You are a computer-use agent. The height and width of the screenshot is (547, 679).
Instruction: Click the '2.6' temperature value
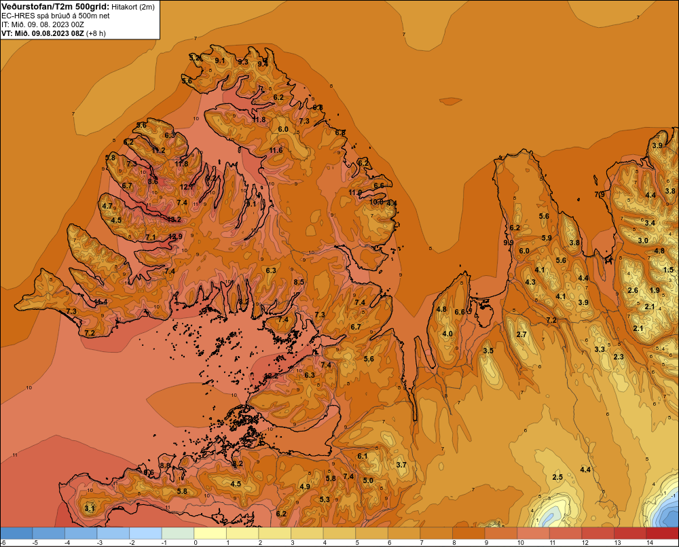(633, 290)
